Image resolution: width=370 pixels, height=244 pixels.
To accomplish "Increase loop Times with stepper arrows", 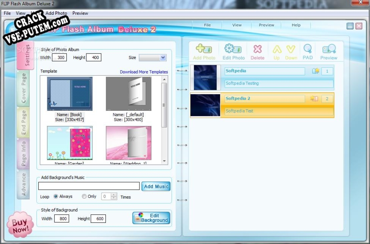I will point(114,195).
